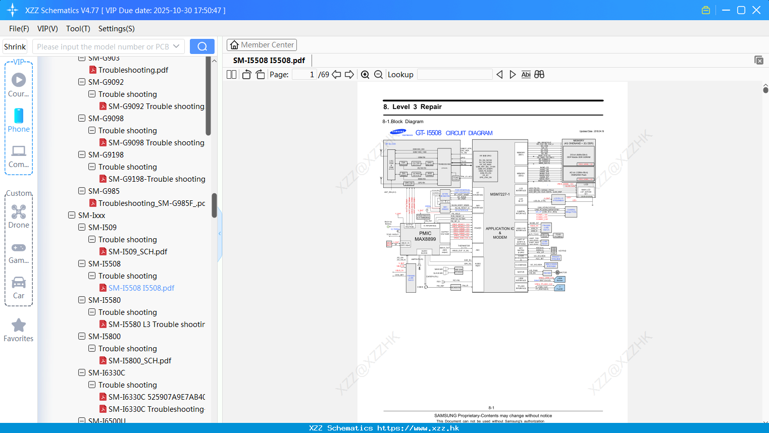The width and height of the screenshot is (769, 433).
Task: Open the toolbox icon in the title bar
Action: pyautogui.click(x=706, y=10)
